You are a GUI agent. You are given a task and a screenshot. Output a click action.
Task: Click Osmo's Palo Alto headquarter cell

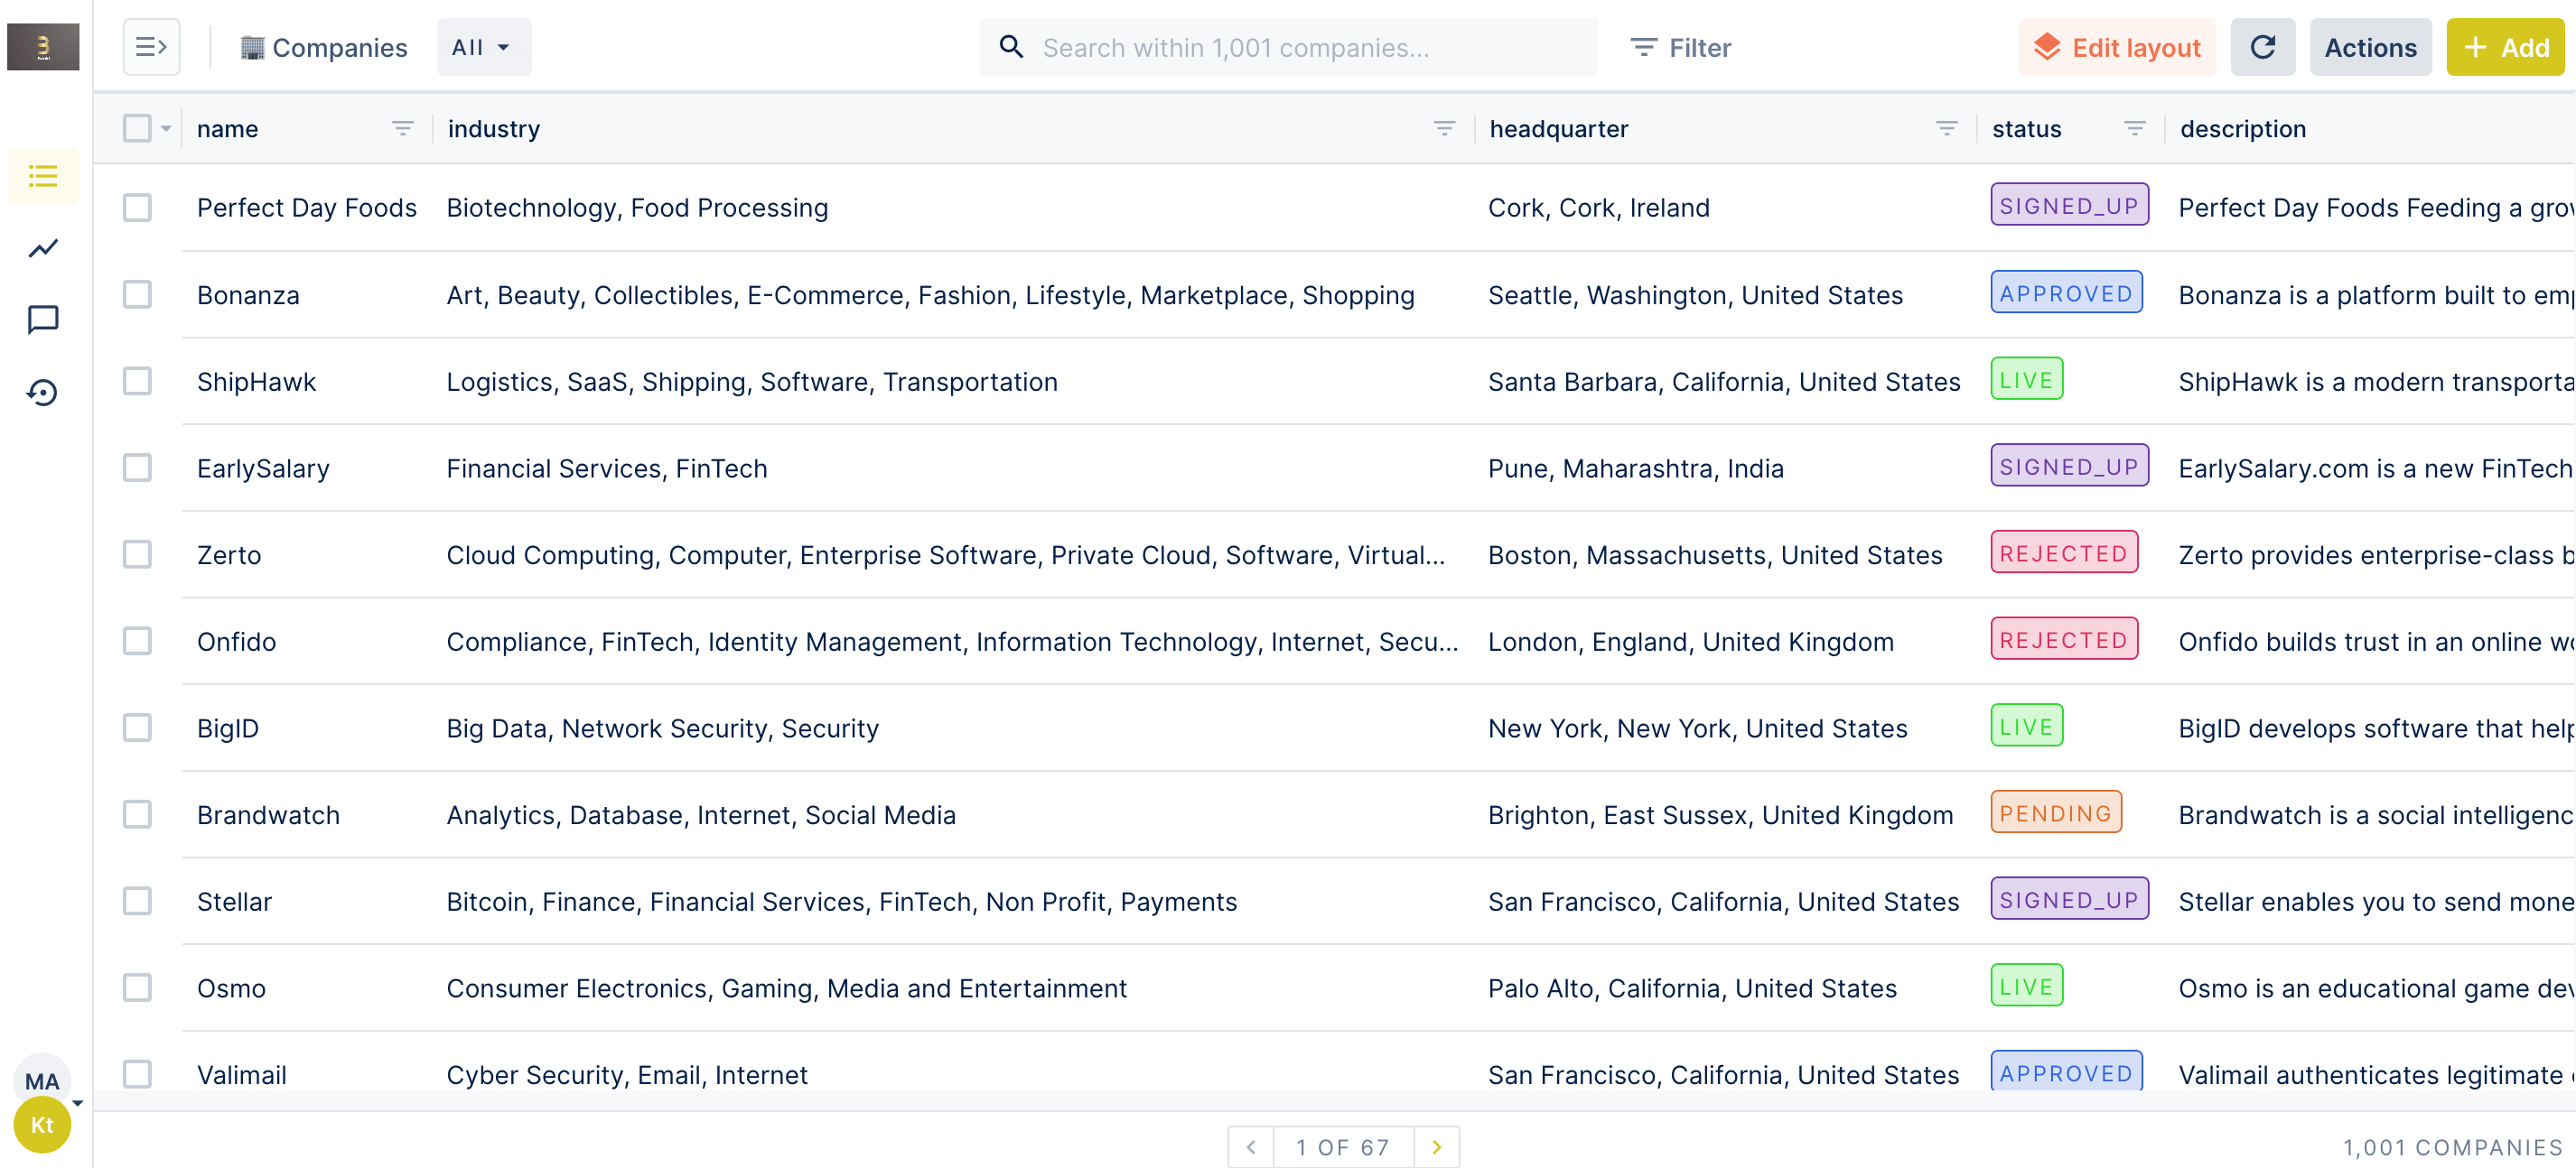pyautogui.click(x=1692, y=988)
